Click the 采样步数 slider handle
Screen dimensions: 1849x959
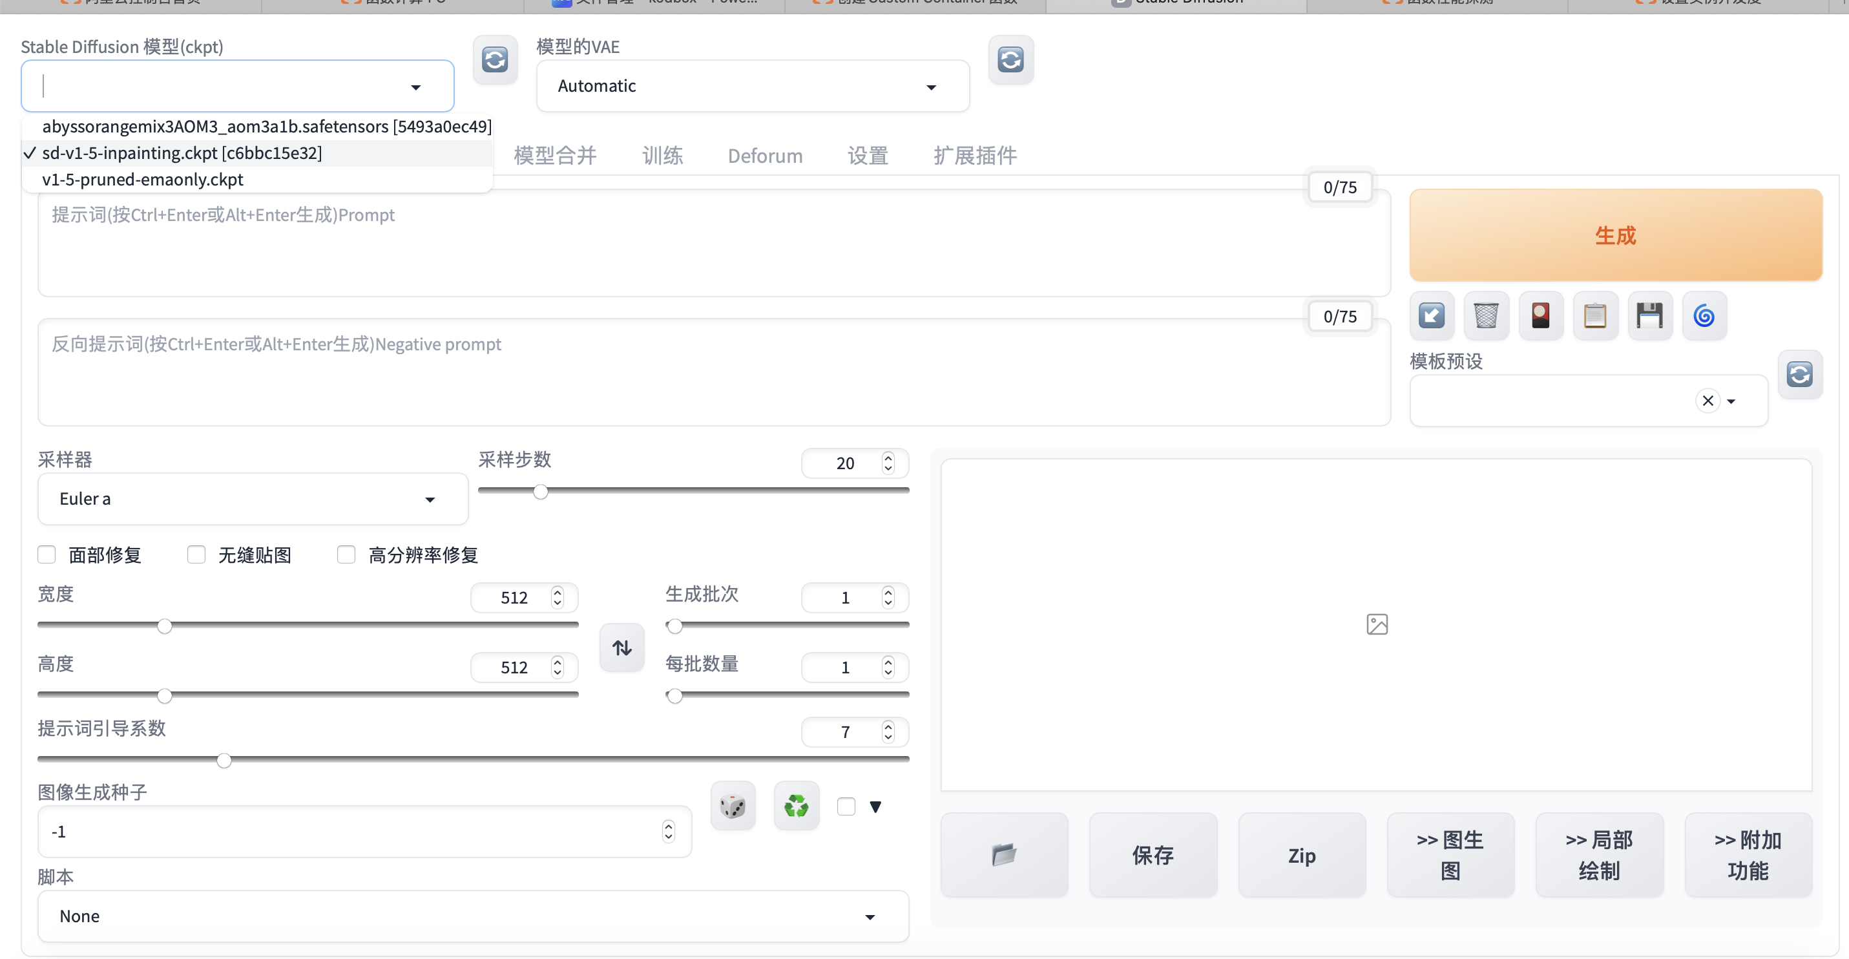point(541,492)
